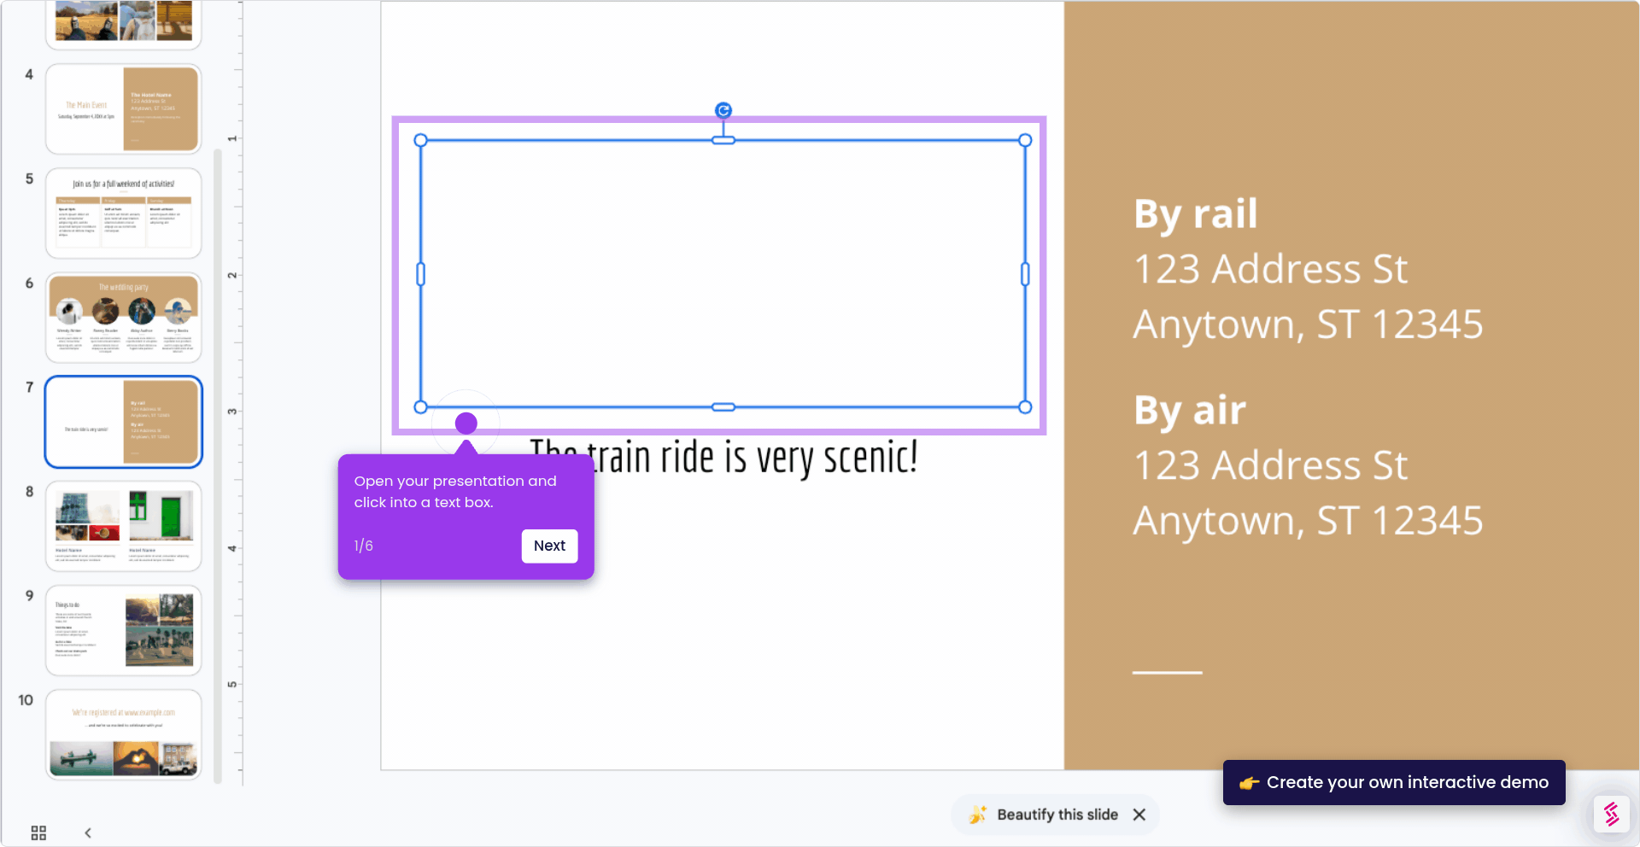
Task: Click 'The train ride is very scenic!' text
Action: (x=723, y=458)
